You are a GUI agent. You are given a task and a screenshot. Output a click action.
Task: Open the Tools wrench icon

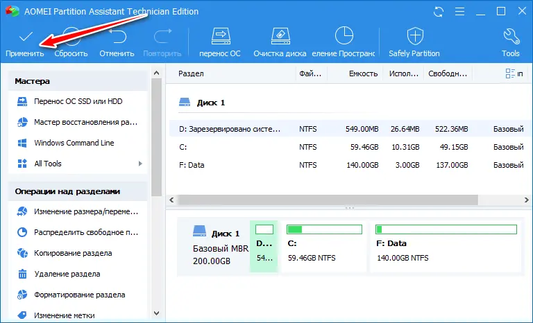[510, 41]
